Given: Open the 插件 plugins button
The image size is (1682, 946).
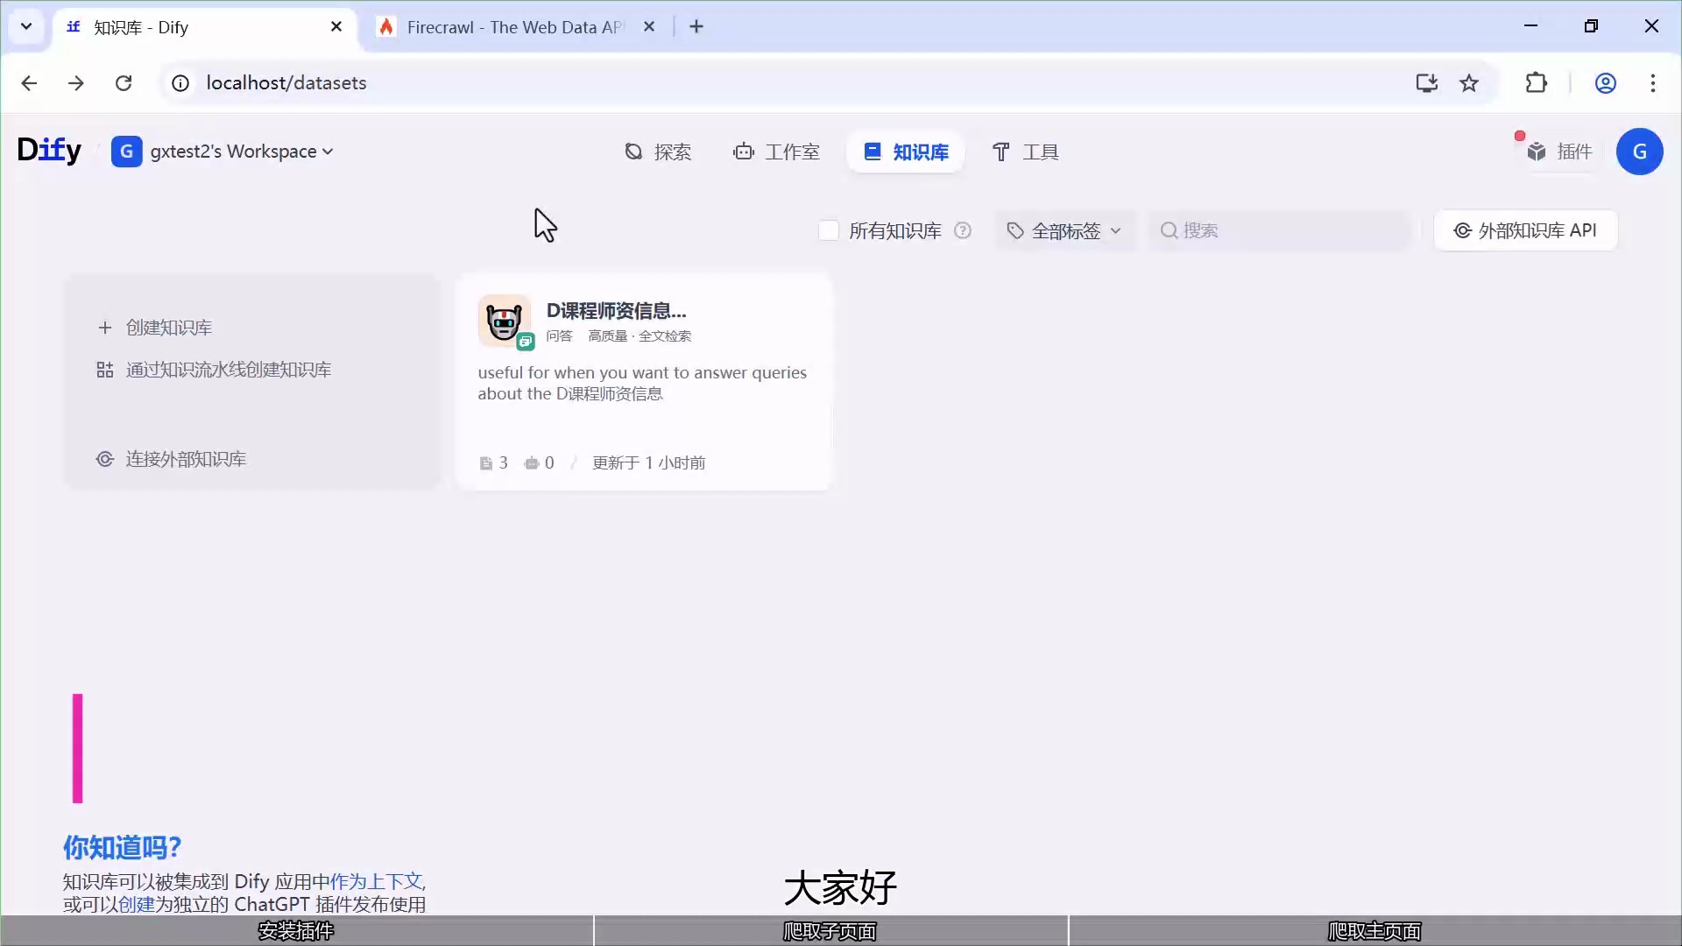Looking at the screenshot, I should [x=1558, y=152].
